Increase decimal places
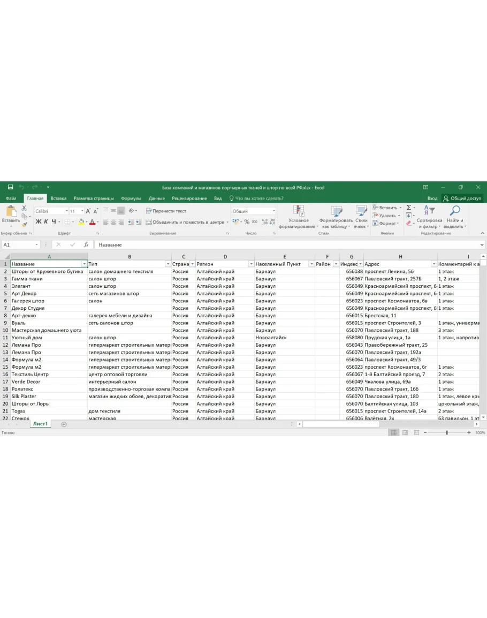487x618 pixels. click(x=264, y=222)
